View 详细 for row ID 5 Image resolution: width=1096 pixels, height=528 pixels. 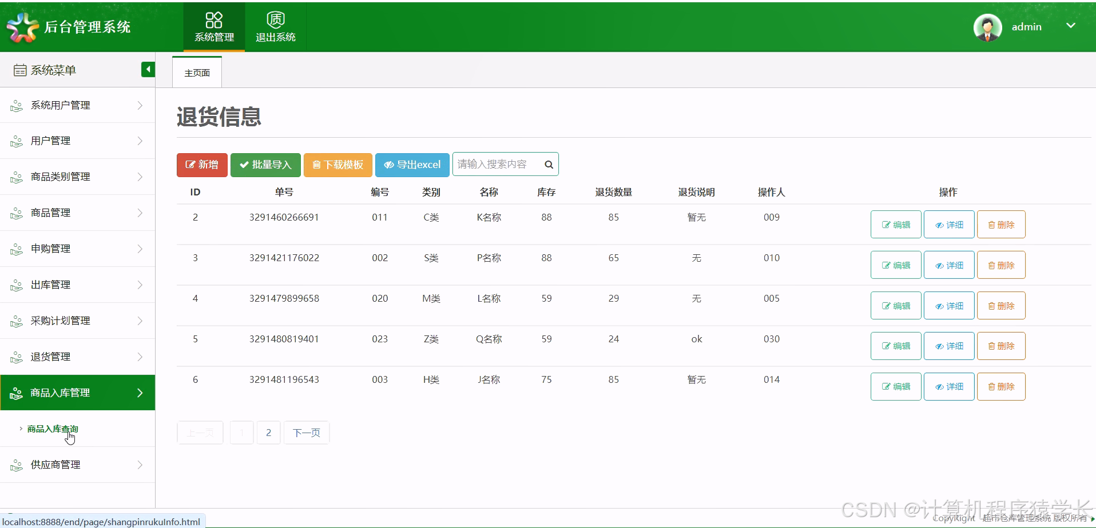click(x=949, y=346)
